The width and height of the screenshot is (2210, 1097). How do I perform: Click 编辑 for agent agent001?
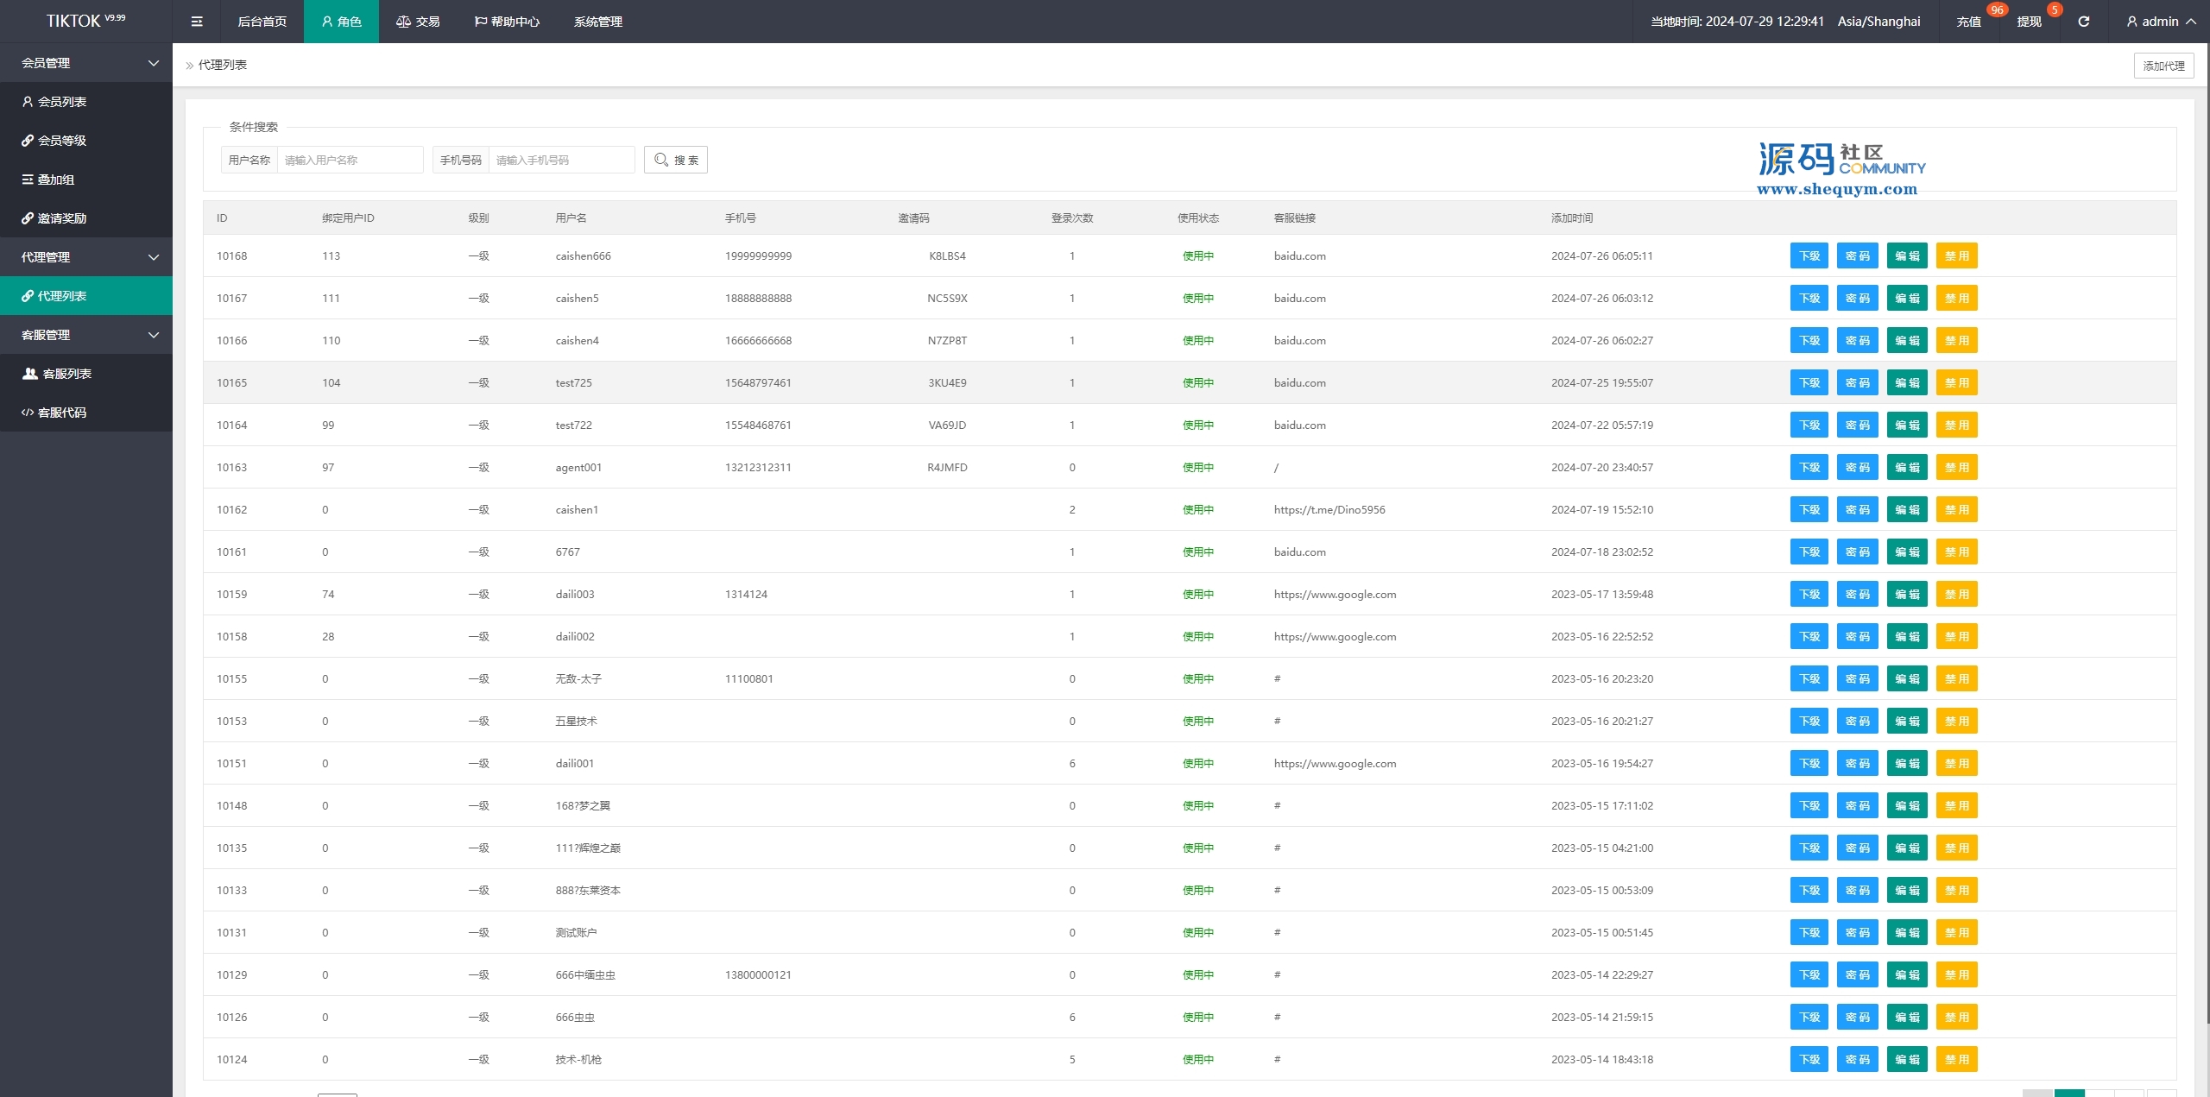coord(1907,468)
